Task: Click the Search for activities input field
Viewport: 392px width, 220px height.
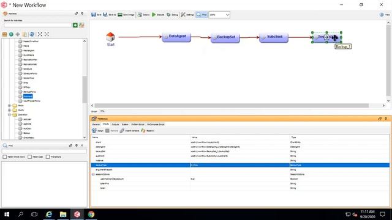Action: [38, 25]
